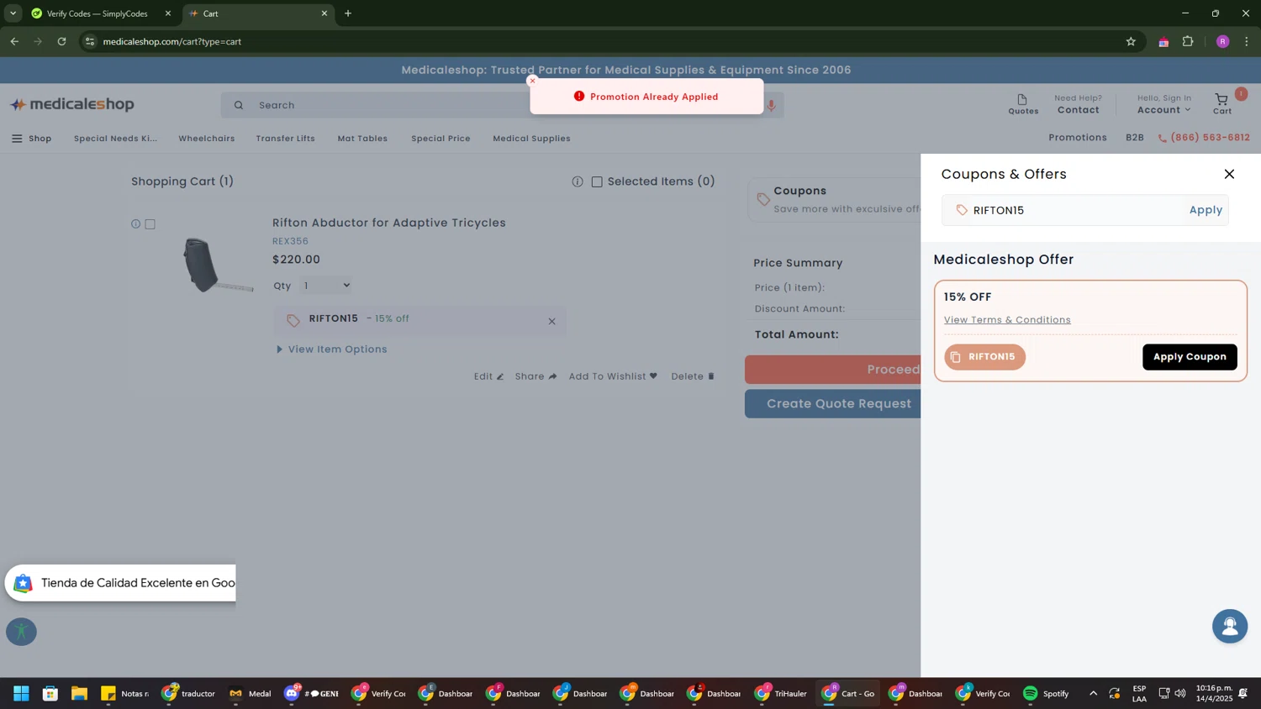The height and width of the screenshot is (709, 1261).
Task: Click Apply next to the coupon input
Action: pos(1206,210)
